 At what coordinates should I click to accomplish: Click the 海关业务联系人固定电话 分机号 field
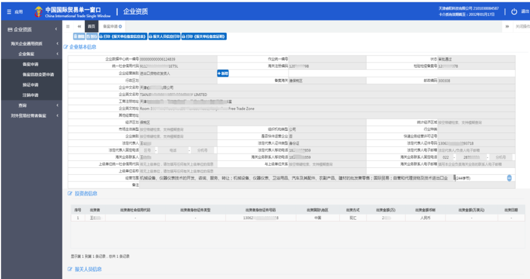pos(501,157)
